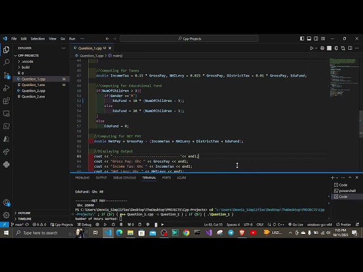Switch to the DEBUG CONSOLE tab

[125, 177]
